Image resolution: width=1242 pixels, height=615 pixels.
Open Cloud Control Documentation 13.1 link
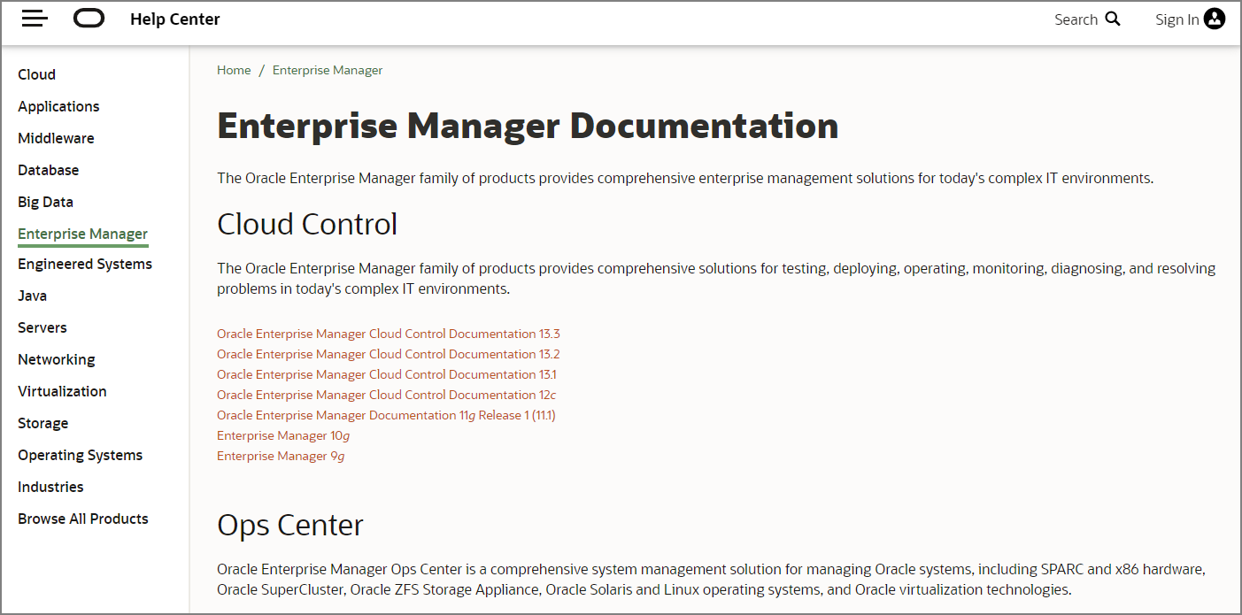[x=387, y=374]
